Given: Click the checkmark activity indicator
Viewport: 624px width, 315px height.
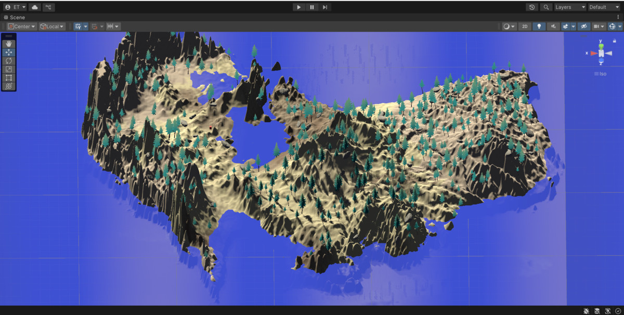Looking at the screenshot, I should (x=618, y=311).
